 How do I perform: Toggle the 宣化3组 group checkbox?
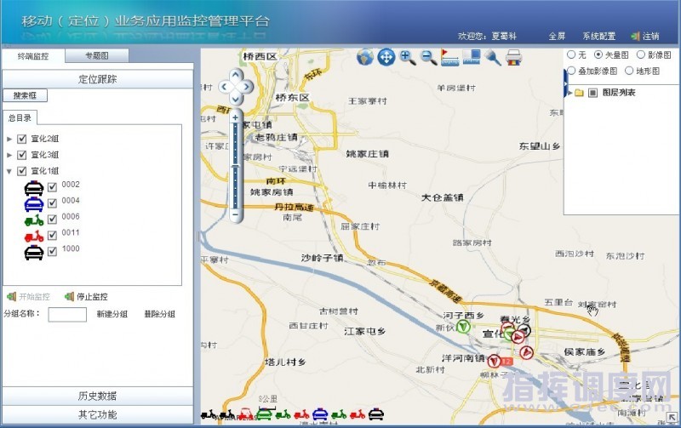click(22, 155)
